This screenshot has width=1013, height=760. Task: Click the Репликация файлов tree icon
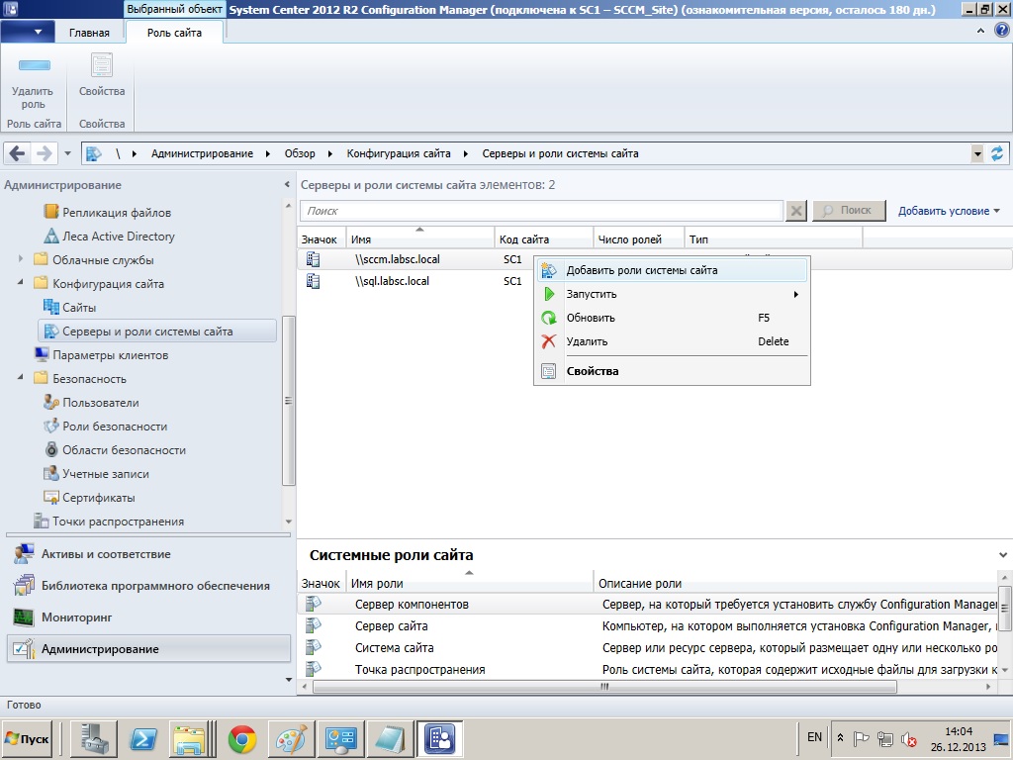click(51, 212)
